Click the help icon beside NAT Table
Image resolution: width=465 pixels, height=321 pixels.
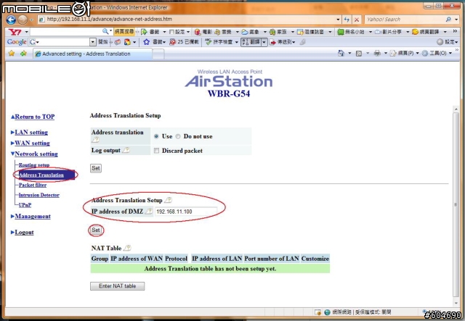127,248
